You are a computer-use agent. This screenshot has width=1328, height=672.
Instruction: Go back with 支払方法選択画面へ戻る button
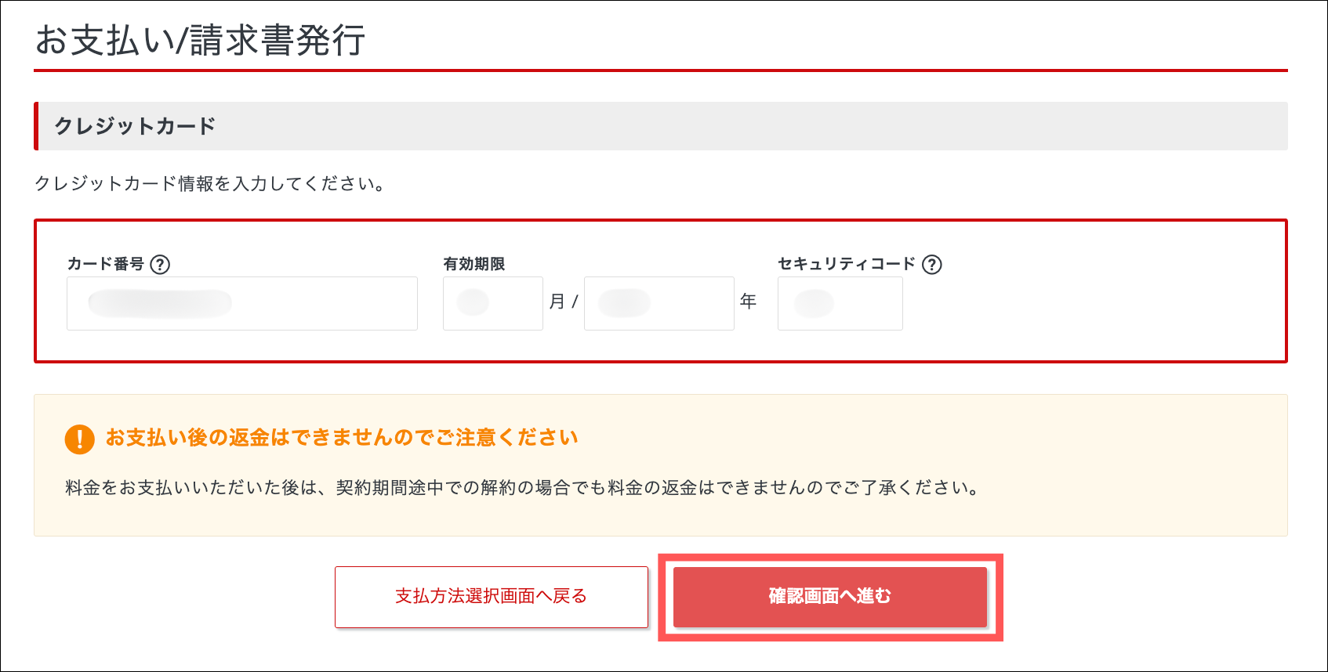(x=492, y=597)
